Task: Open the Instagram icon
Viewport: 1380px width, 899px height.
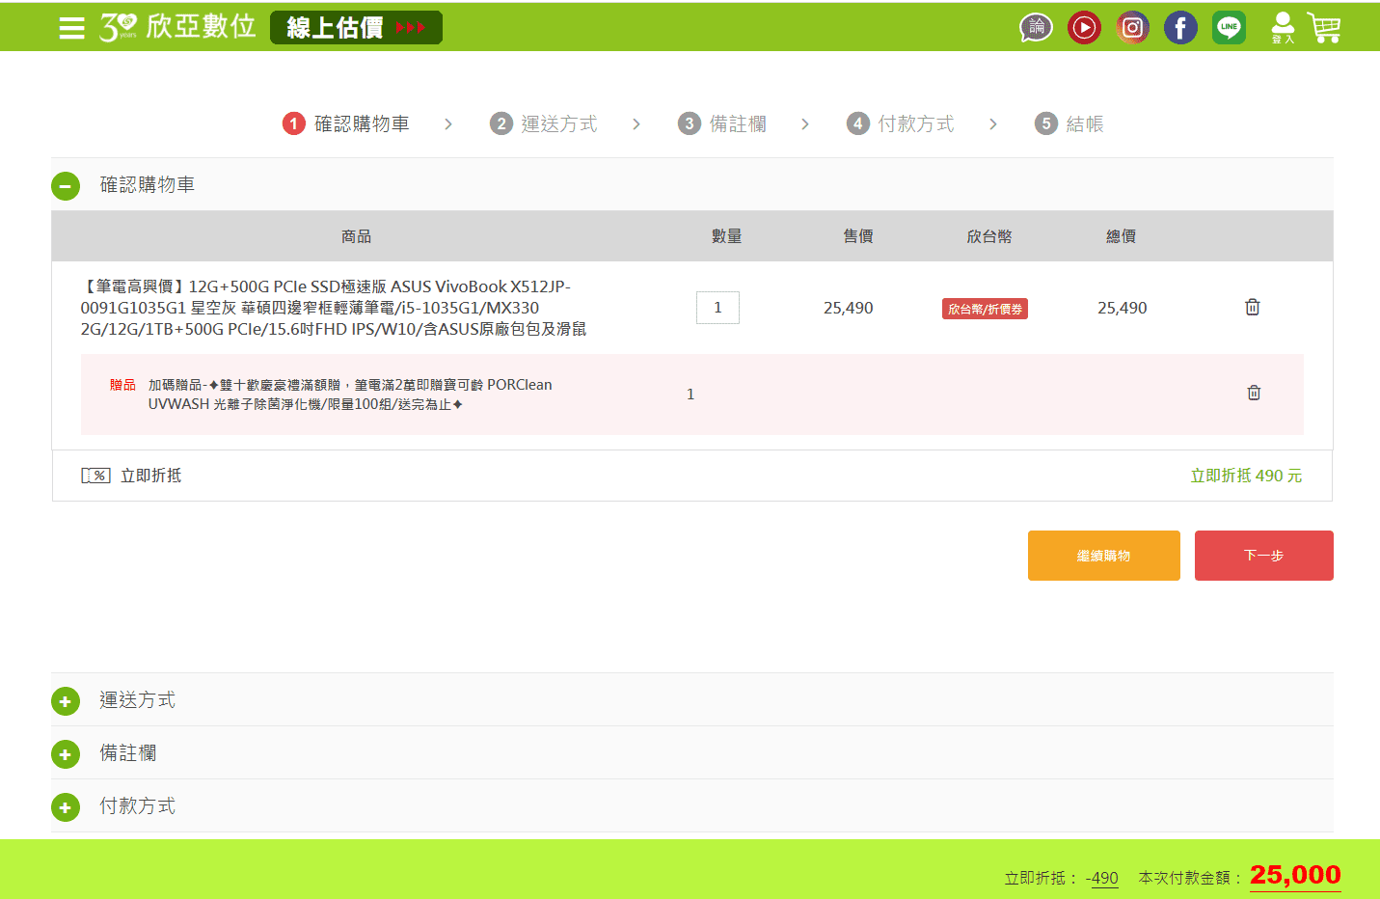Action: tap(1132, 28)
